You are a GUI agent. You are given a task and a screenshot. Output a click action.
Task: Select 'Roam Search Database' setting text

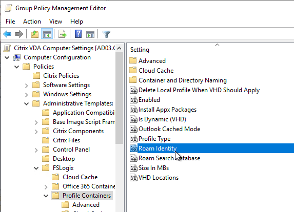[x=169, y=158]
